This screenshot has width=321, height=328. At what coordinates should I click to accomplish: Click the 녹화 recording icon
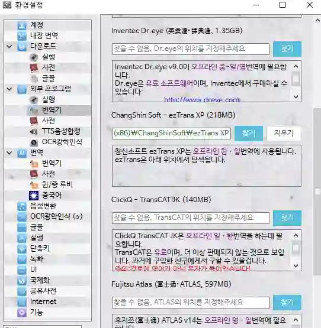[22, 259]
